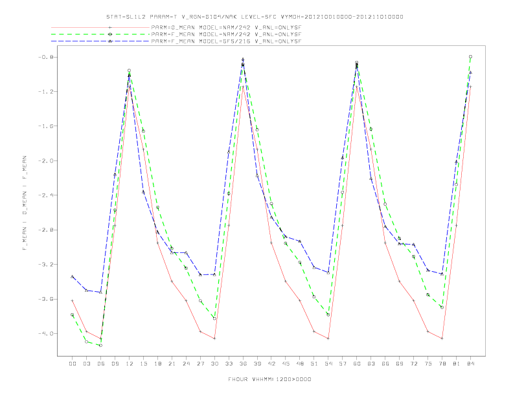Click the green dashed line sample in legend

pos(100,34)
